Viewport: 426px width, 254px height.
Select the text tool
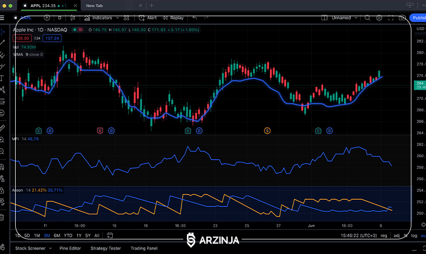[x=2, y=78]
